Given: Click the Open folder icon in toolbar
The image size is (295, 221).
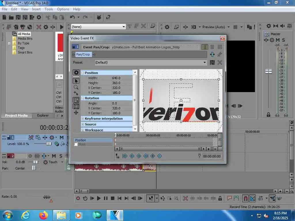Looking at the screenshot, I should pyautogui.click(x=11, y=18).
